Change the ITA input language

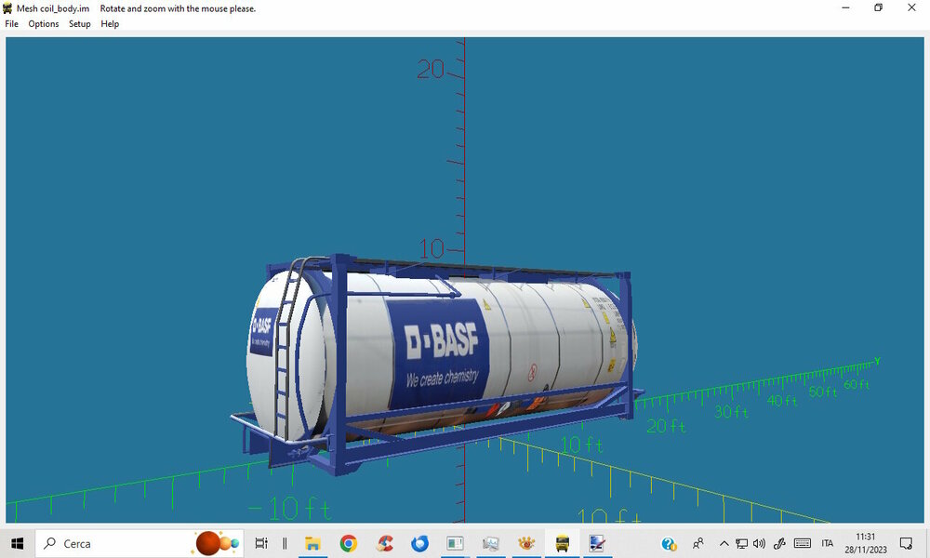(x=828, y=543)
